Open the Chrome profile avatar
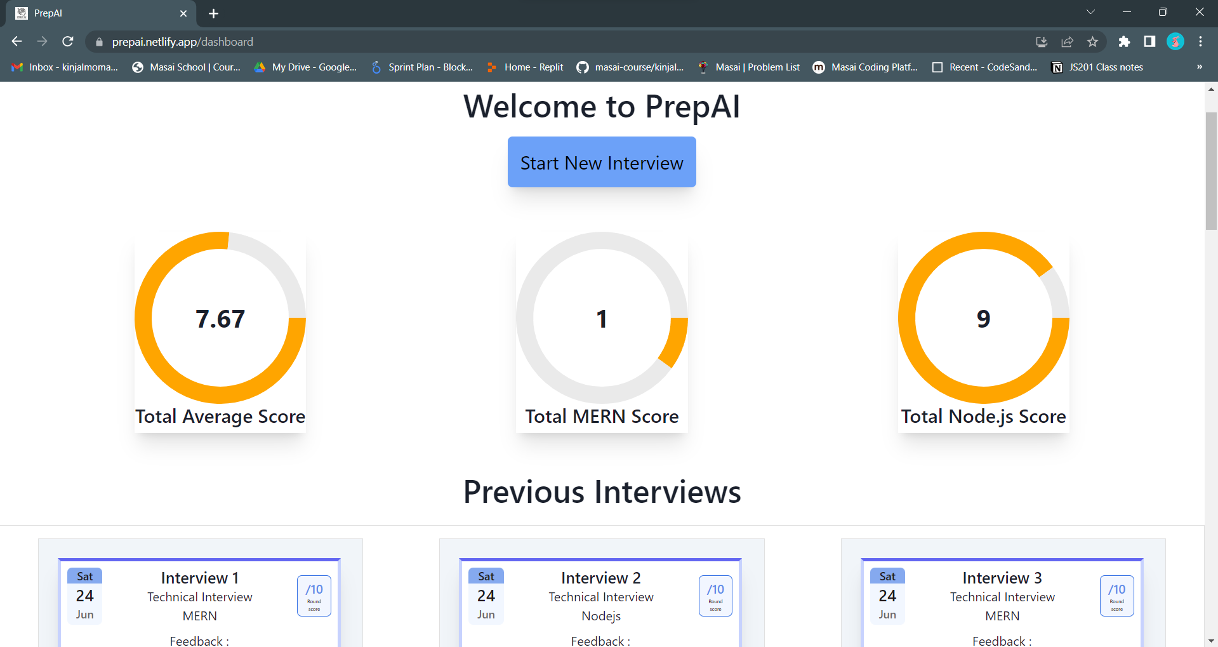The height and width of the screenshot is (647, 1218). [1175, 41]
